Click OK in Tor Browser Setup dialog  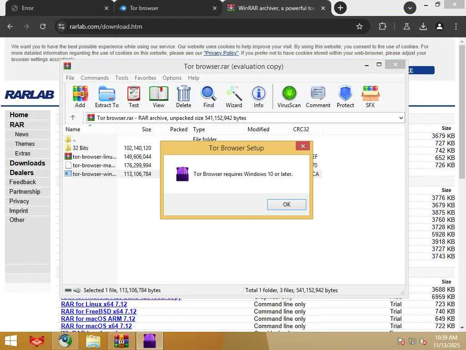coord(287,205)
